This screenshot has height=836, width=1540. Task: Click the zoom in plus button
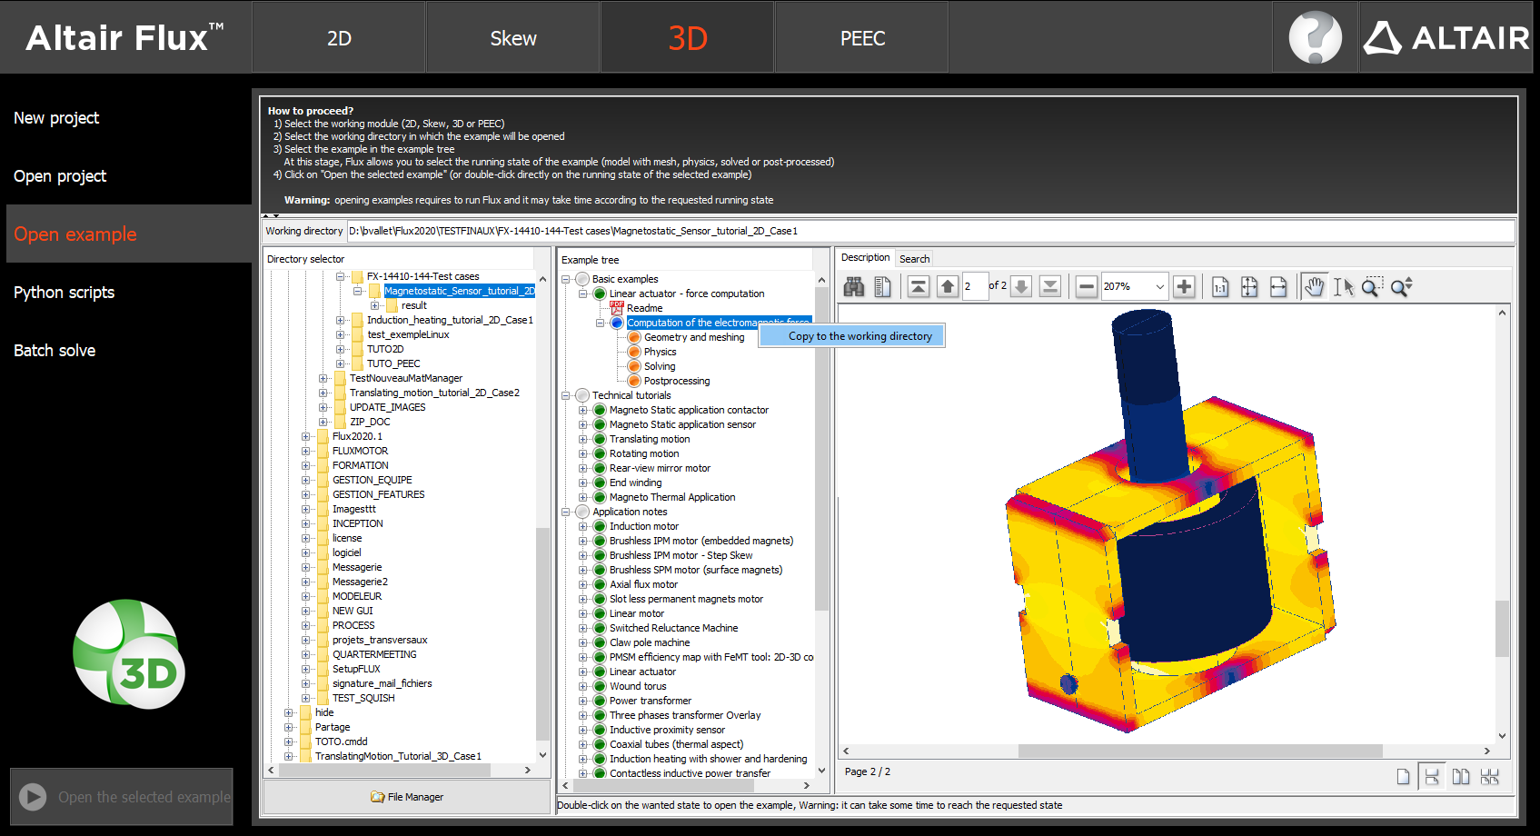(1184, 287)
